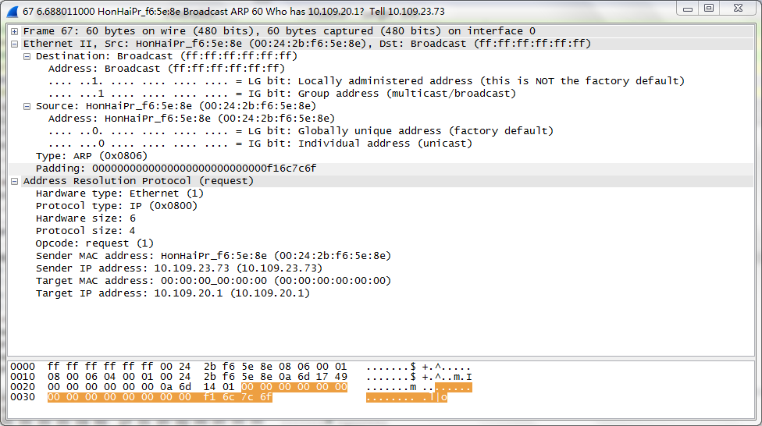This screenshot has width=762, height=426.
Task: Select the Padding field row
Action: [x=176, y=169]
